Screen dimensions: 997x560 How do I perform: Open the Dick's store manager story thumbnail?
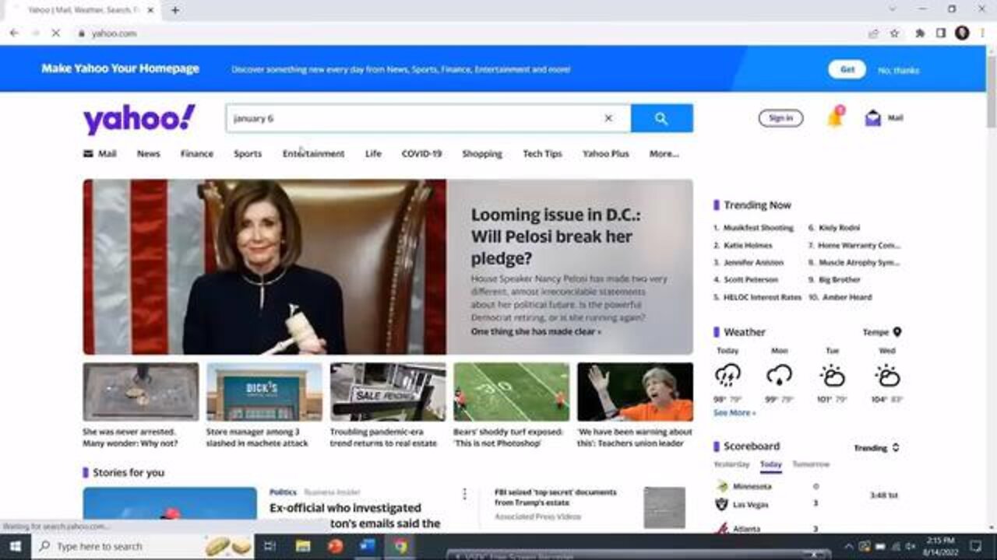point(264,391)
